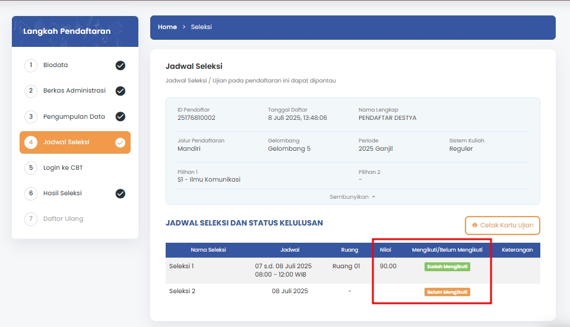Open the Jadwal Seleksi step

[x=66, y=142]
